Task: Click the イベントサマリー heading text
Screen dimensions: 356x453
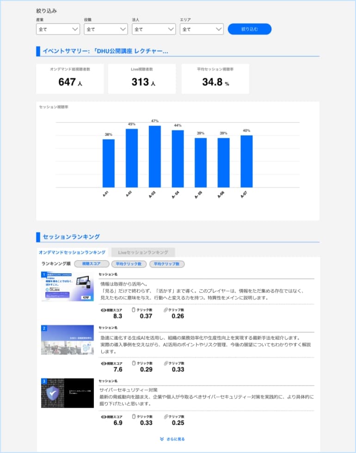Action: point(105,51)
